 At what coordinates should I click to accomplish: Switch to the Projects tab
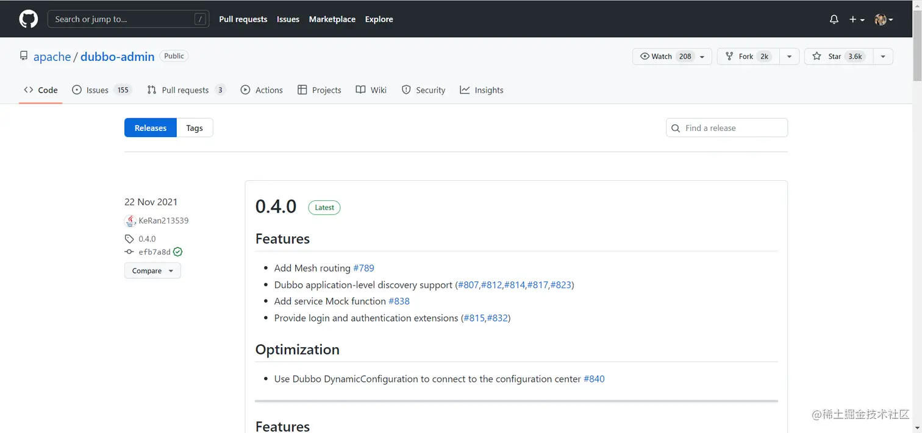[319, 90]
